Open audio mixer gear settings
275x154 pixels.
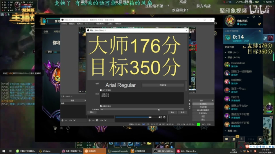tap(164, 117)
